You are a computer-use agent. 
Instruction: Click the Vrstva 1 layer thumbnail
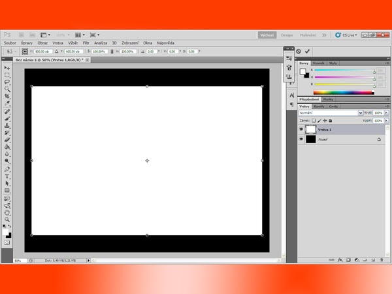[311, 129]
